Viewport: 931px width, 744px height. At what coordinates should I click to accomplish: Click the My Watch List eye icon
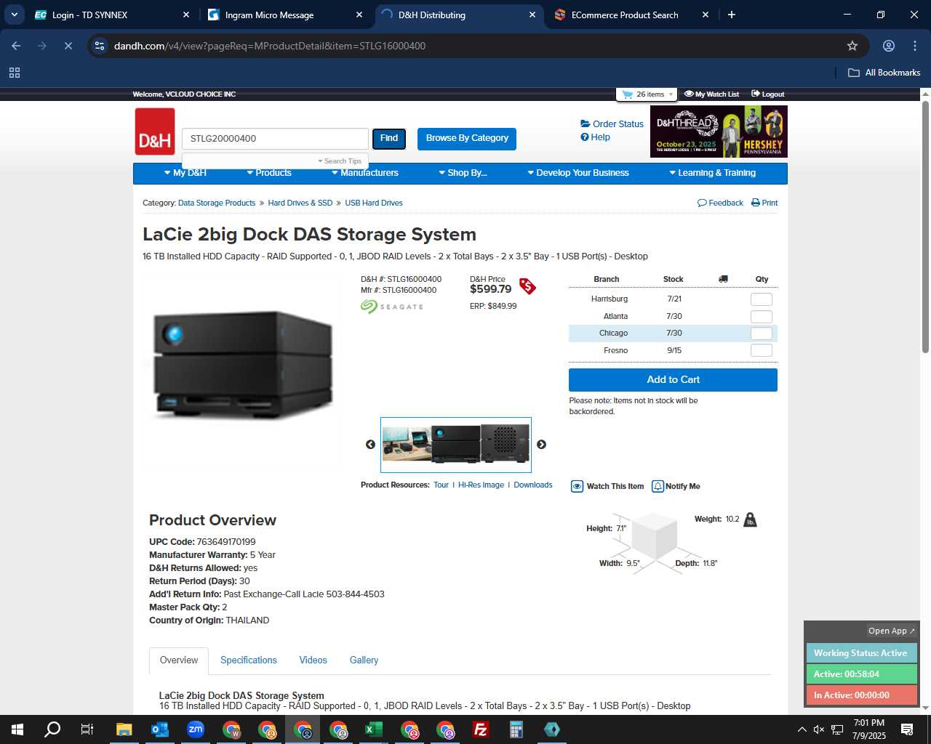click(x=689, y=94)
